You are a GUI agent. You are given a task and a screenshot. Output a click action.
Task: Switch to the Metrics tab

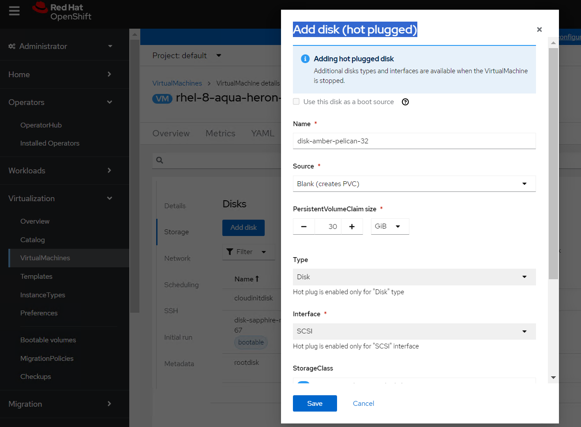[x=220, y=133]
